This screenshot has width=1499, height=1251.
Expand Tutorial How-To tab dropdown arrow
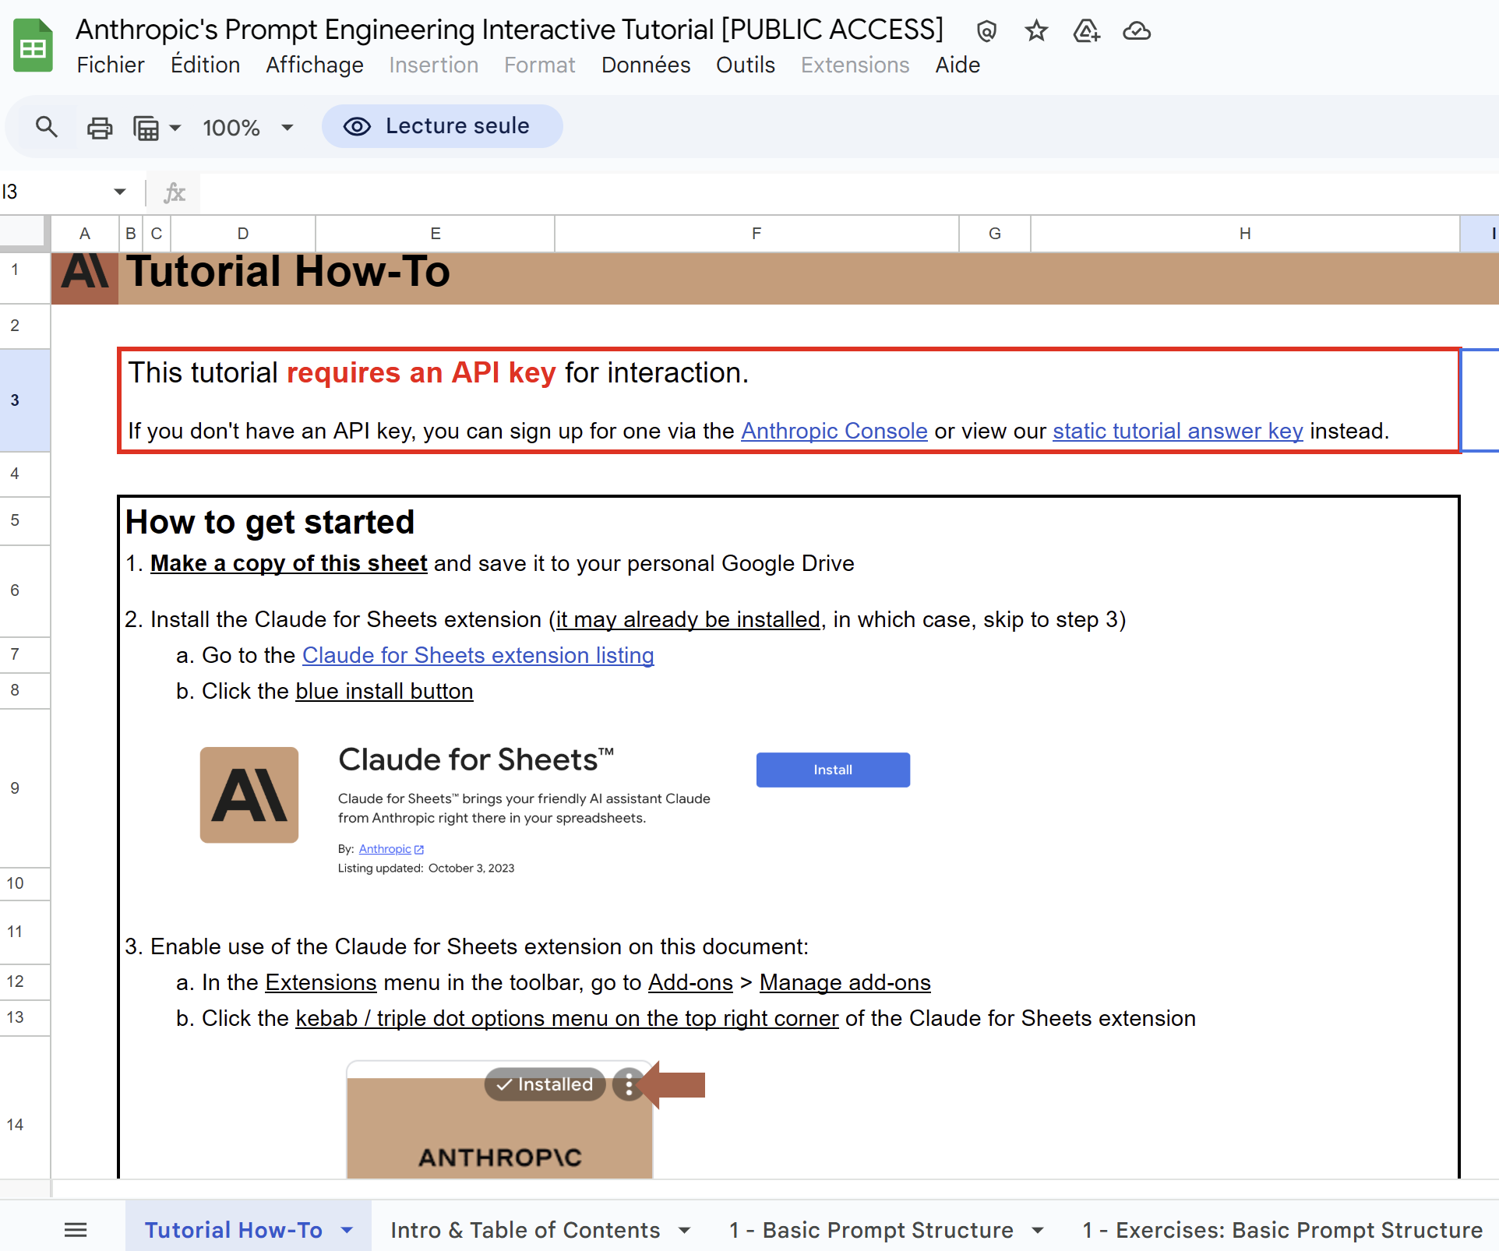[x=347, y=1230]
